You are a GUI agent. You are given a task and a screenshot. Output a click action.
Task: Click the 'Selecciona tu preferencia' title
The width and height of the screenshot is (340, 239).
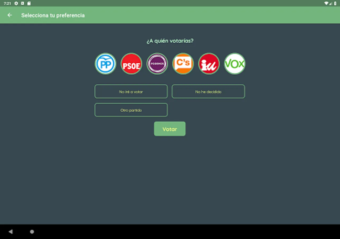click(53, 15)
